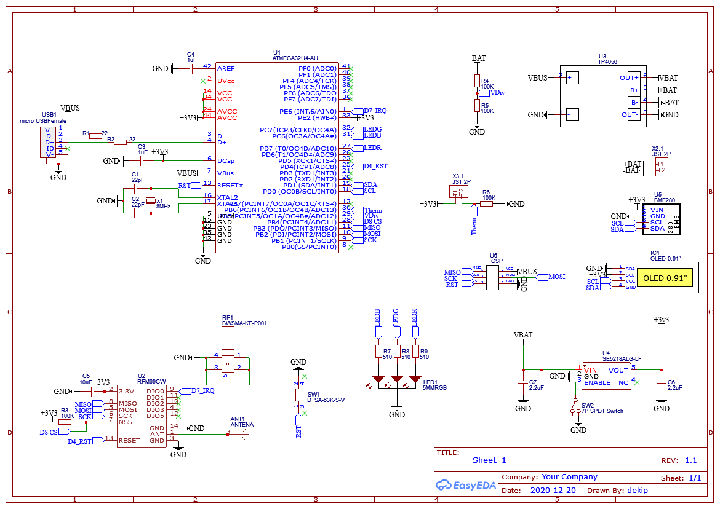This screenshot has width=720, height=509.
Task: Select capacitor C3 at the UCap pin
Action: pos(142,161)
